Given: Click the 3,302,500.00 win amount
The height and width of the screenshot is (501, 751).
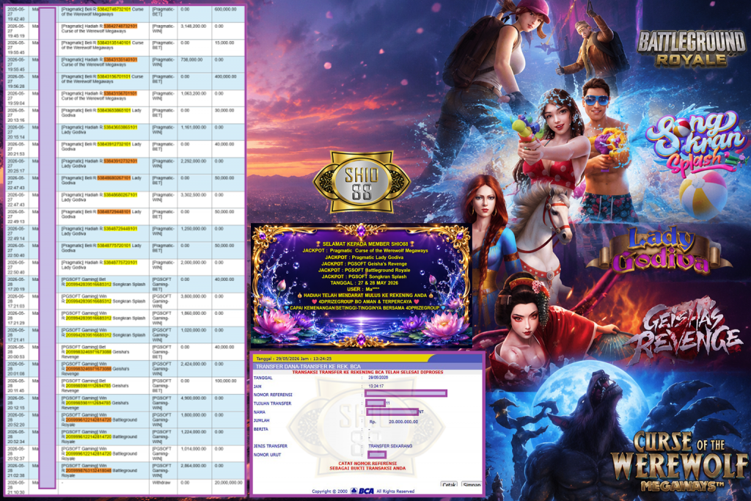Looking at the screenshot, I should [193, 195].
